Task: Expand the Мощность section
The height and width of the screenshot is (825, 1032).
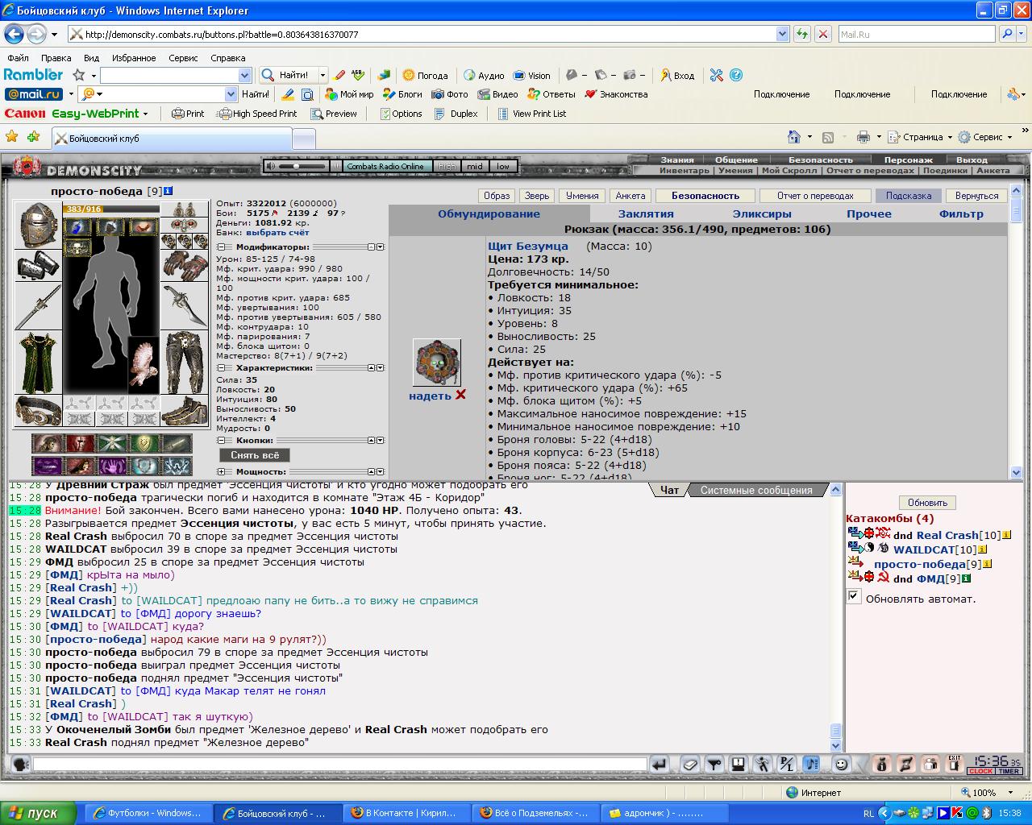Action: (221, 471)
